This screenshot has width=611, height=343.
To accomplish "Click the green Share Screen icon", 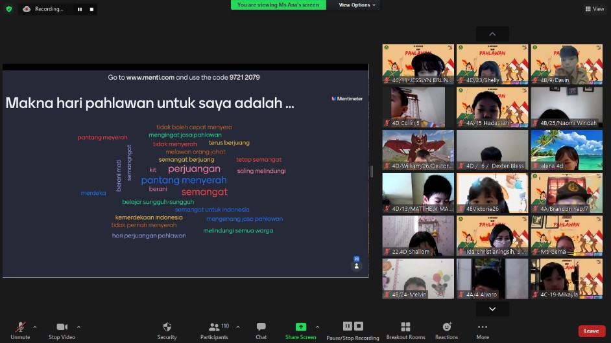I will [x=300, y=327].
